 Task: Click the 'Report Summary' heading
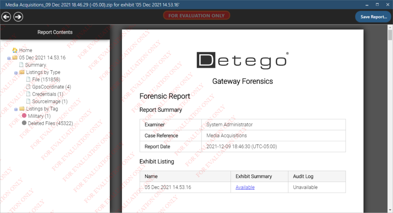[x=161, y=110]
